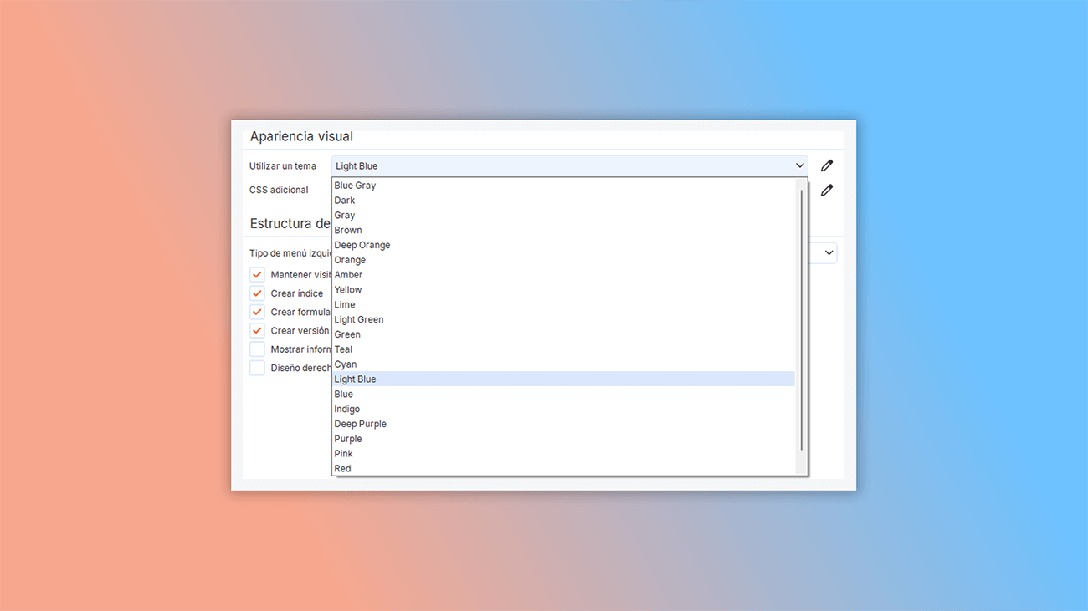The height and width of the screenshot is (611, 1088).
Task: Collapse the theme dropdown using its chevron
Action: [x=799, y=165]
